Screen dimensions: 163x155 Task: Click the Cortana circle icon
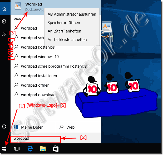click(4, 126)
